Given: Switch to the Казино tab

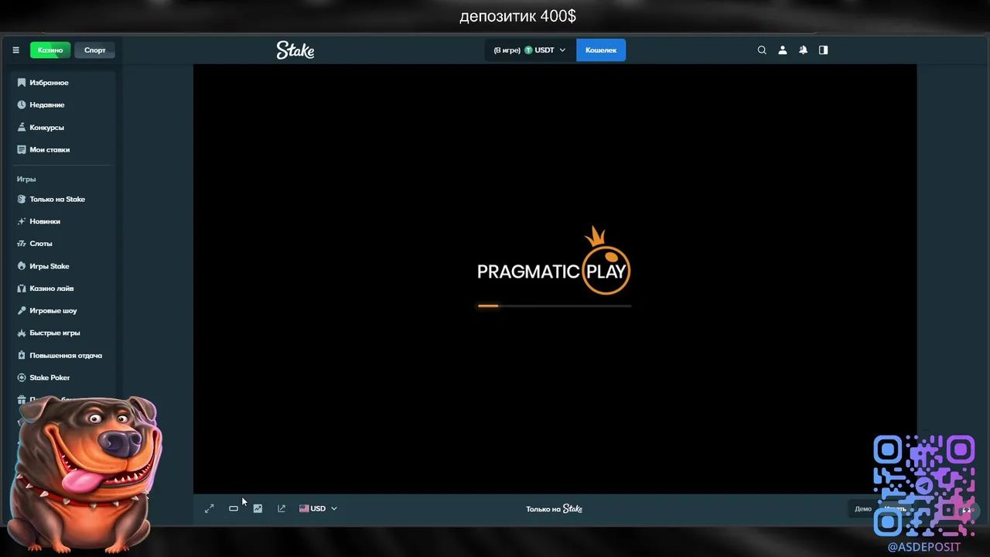Looking at the screenshot, I should pos(50,50).
